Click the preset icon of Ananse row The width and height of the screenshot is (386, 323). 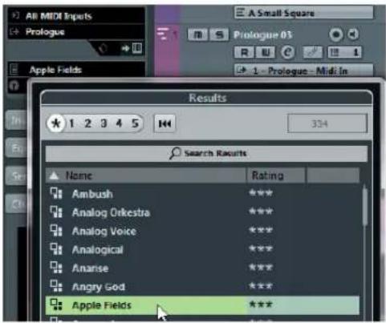click(x=56, y=267)
